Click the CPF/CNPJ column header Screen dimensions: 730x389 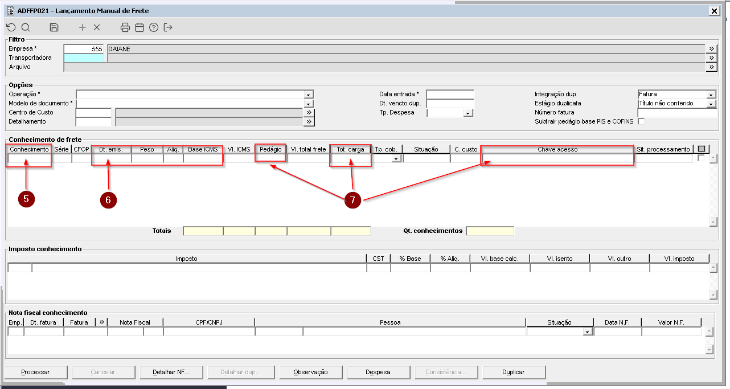pyautogui.click(x=208, y=322)
